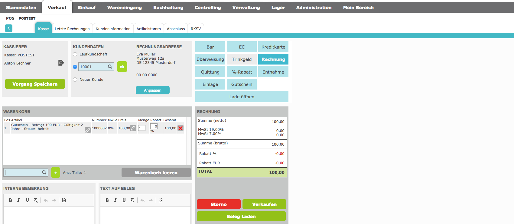Click the back arrow icon below POS

click(x=8, y=28)
